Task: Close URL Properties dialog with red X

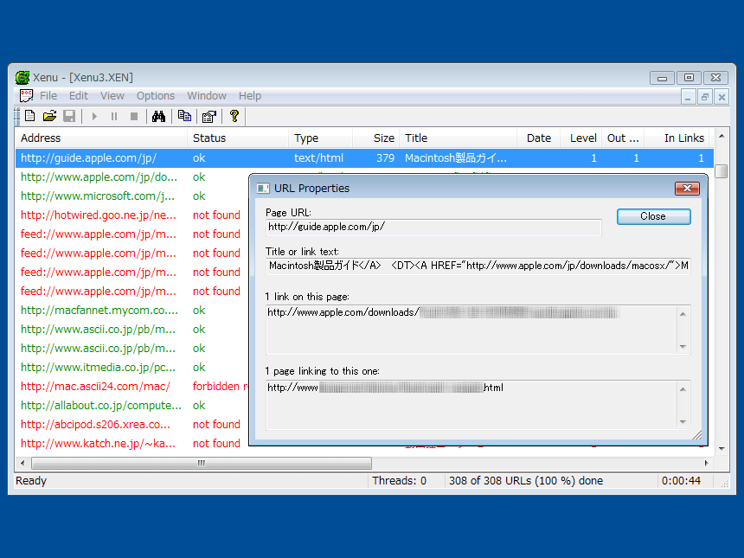Action: pyautogui.click(x=687, y=189)
